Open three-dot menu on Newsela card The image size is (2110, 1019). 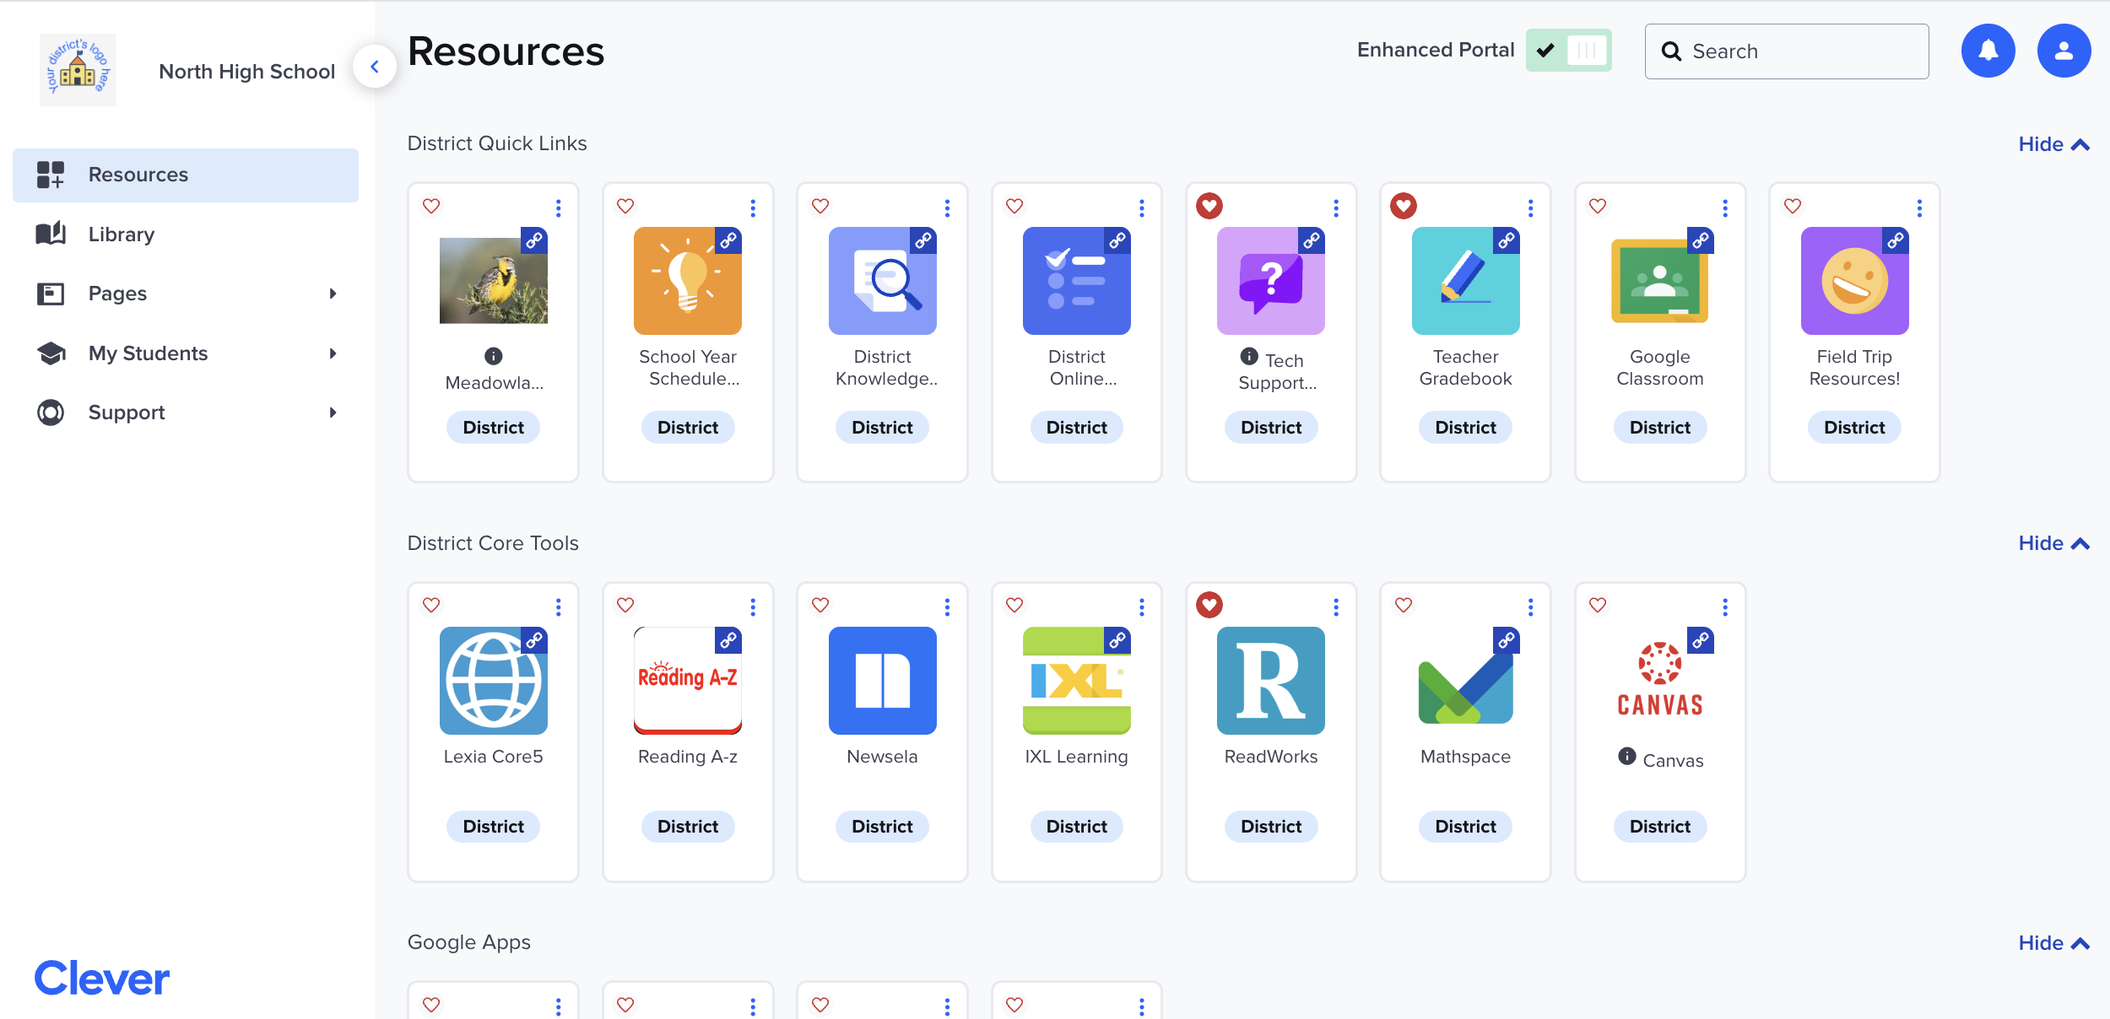coord(947,607)
